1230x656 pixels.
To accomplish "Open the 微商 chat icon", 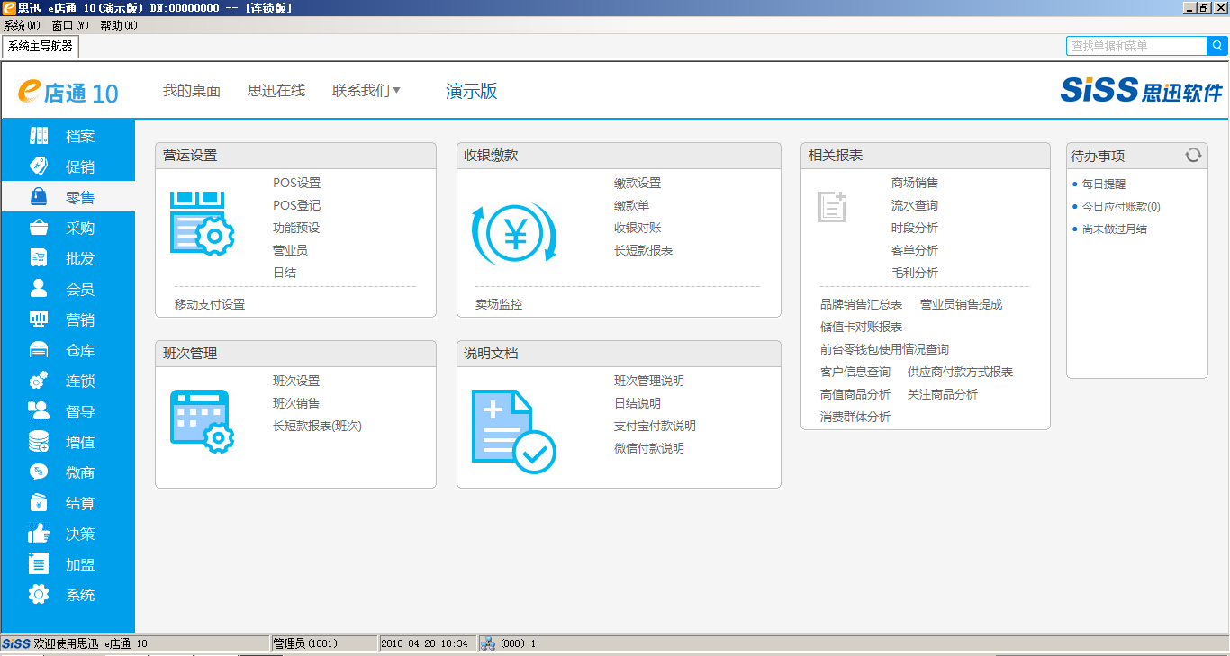I will [x=39, y=472].
